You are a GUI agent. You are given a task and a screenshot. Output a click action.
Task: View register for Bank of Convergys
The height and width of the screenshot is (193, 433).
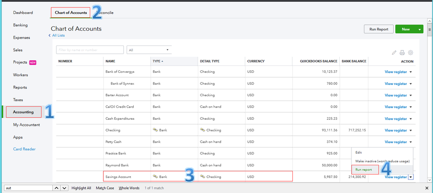click(396, 72)
